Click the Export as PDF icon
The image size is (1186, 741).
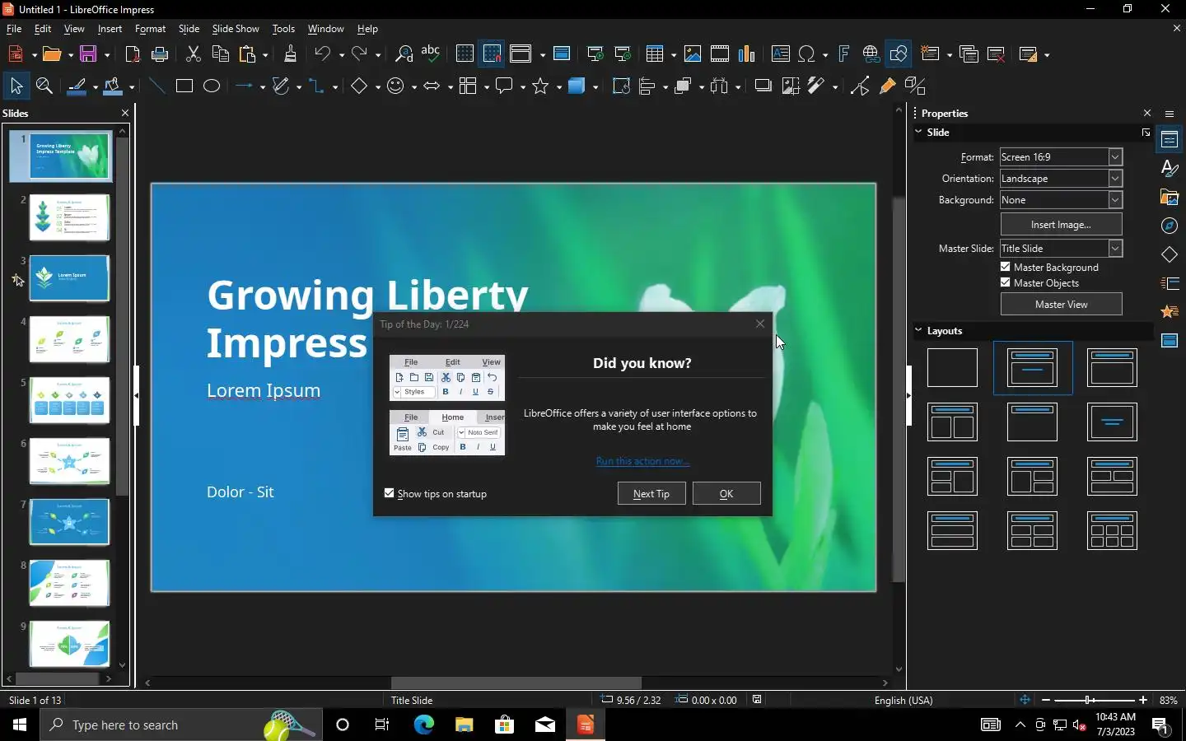pos(133,54)
